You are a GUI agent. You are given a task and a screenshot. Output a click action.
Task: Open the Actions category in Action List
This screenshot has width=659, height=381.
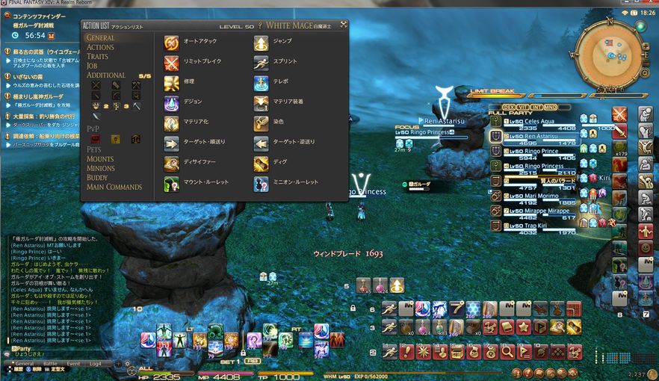pyautogui.click(x=100, y=48)
